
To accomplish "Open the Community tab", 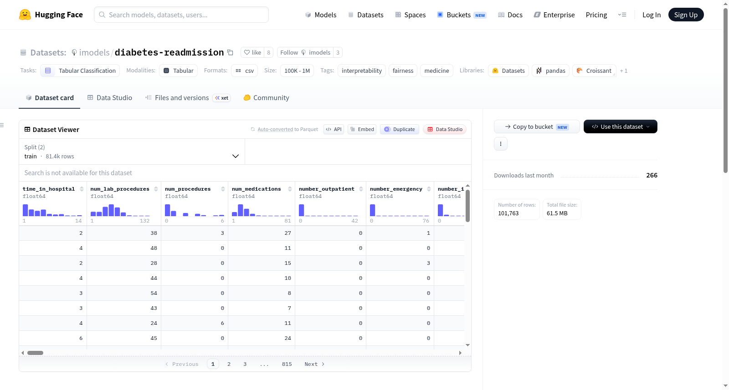I will coord(267,98).
